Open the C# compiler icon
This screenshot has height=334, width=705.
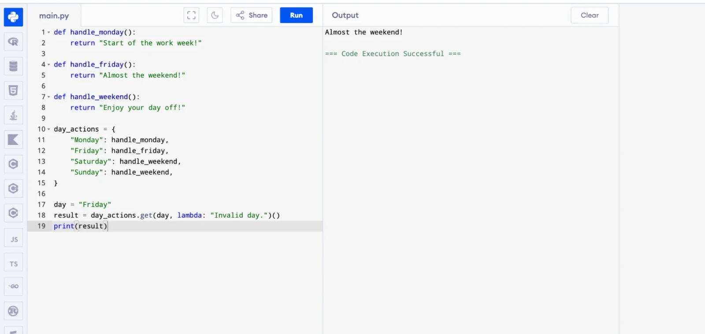pyautogui.click(x=13, y=213)
